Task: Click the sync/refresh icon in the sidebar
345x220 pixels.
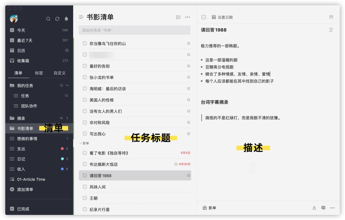Action: pyautogui.click(x=57, y=19)
